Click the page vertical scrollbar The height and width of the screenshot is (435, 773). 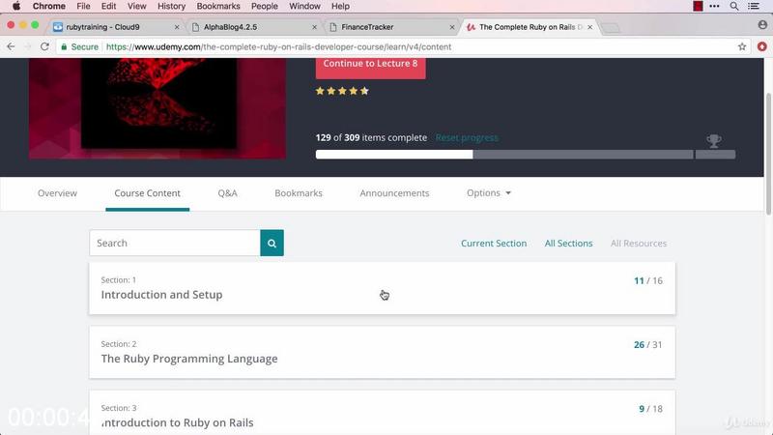(768, 153)
